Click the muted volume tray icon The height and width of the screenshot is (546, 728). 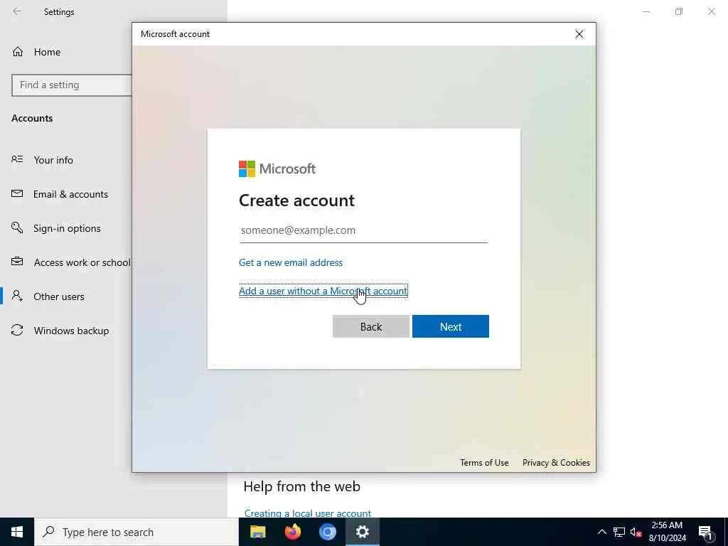pos(636,532)
